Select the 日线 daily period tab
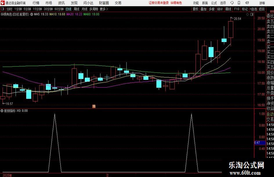This screenshot has height=177, width=274. pyautogui.click(x=68, y=9)
